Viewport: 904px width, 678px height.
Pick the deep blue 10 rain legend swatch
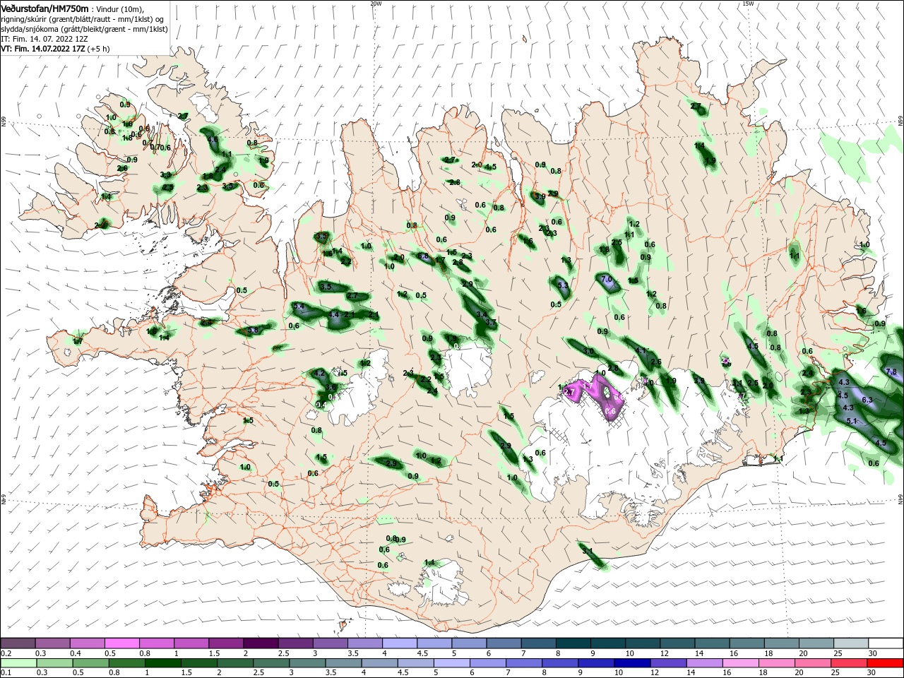(x=632, y=663)
